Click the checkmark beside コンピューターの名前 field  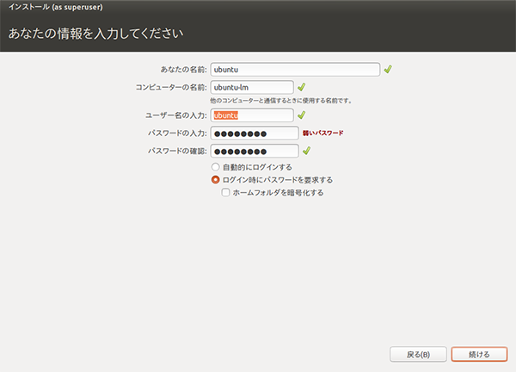302,87
